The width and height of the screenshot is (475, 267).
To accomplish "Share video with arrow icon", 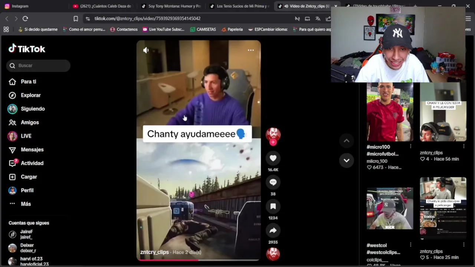I will pos(273,231).
